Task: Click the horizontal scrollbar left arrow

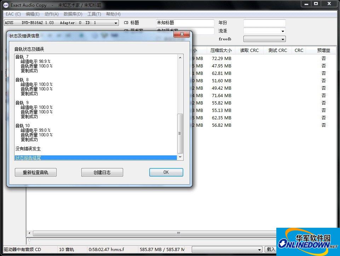Action: click(x=29, y=233)
